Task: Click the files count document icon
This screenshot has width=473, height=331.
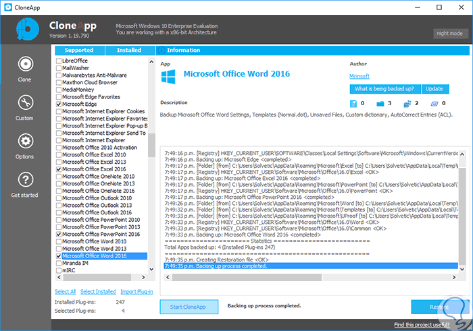Action: point(353,104)
